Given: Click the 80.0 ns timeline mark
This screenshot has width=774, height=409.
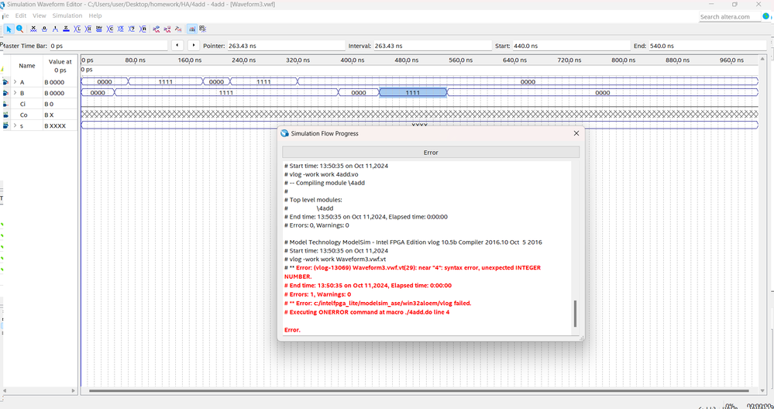Looking at the screenshot, I should 136,60.
